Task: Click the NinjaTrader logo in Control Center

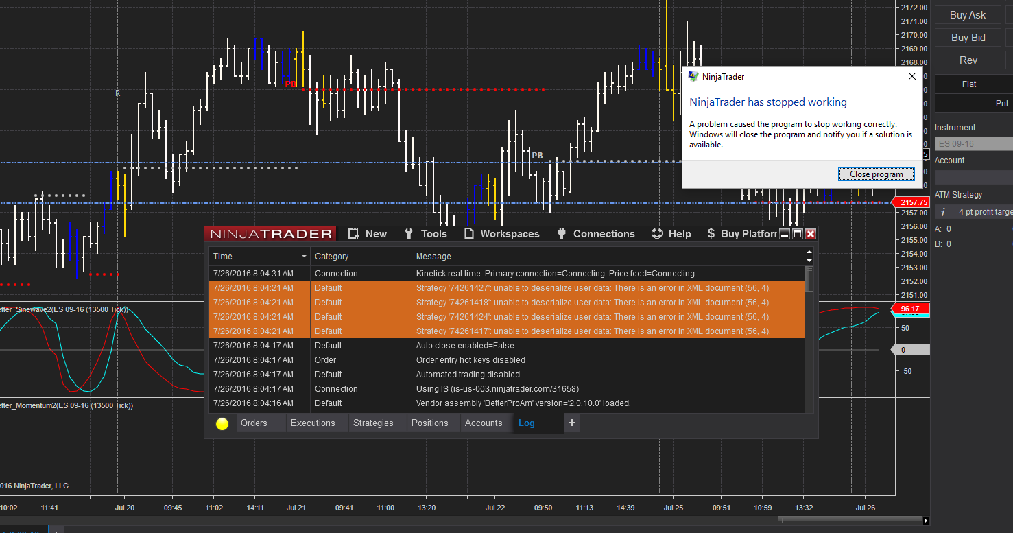Action: click(x=271, y=234)
